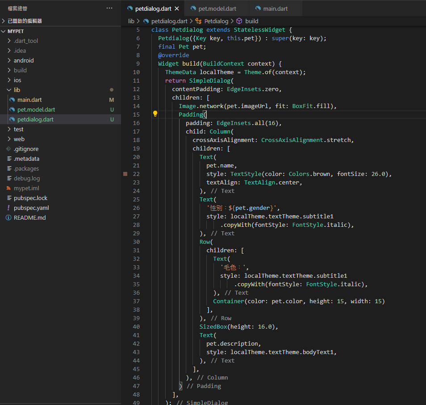
Task: Open the explorer more actions ellipsis menu
Action: click(x=109, y=8)
